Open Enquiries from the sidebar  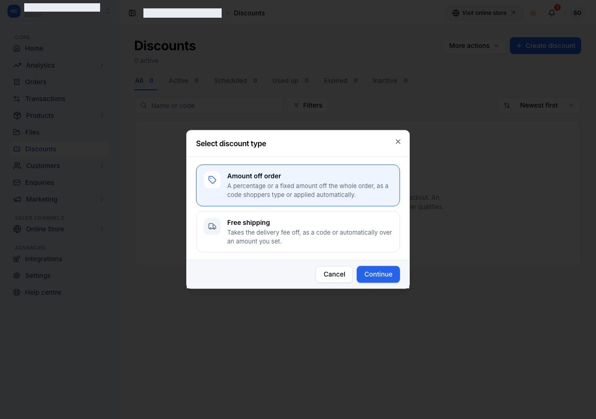click(x=59, y=182)
